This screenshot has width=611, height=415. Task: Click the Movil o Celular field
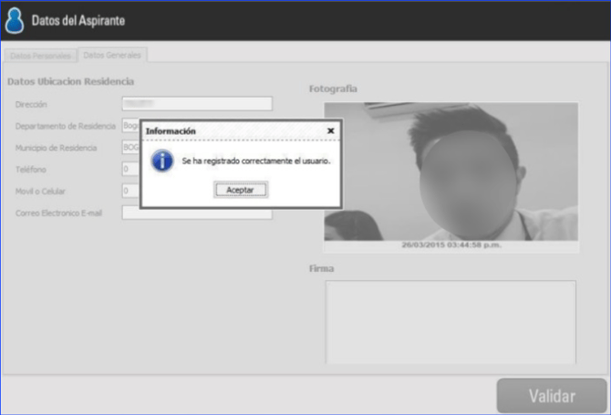click(130, 191)
